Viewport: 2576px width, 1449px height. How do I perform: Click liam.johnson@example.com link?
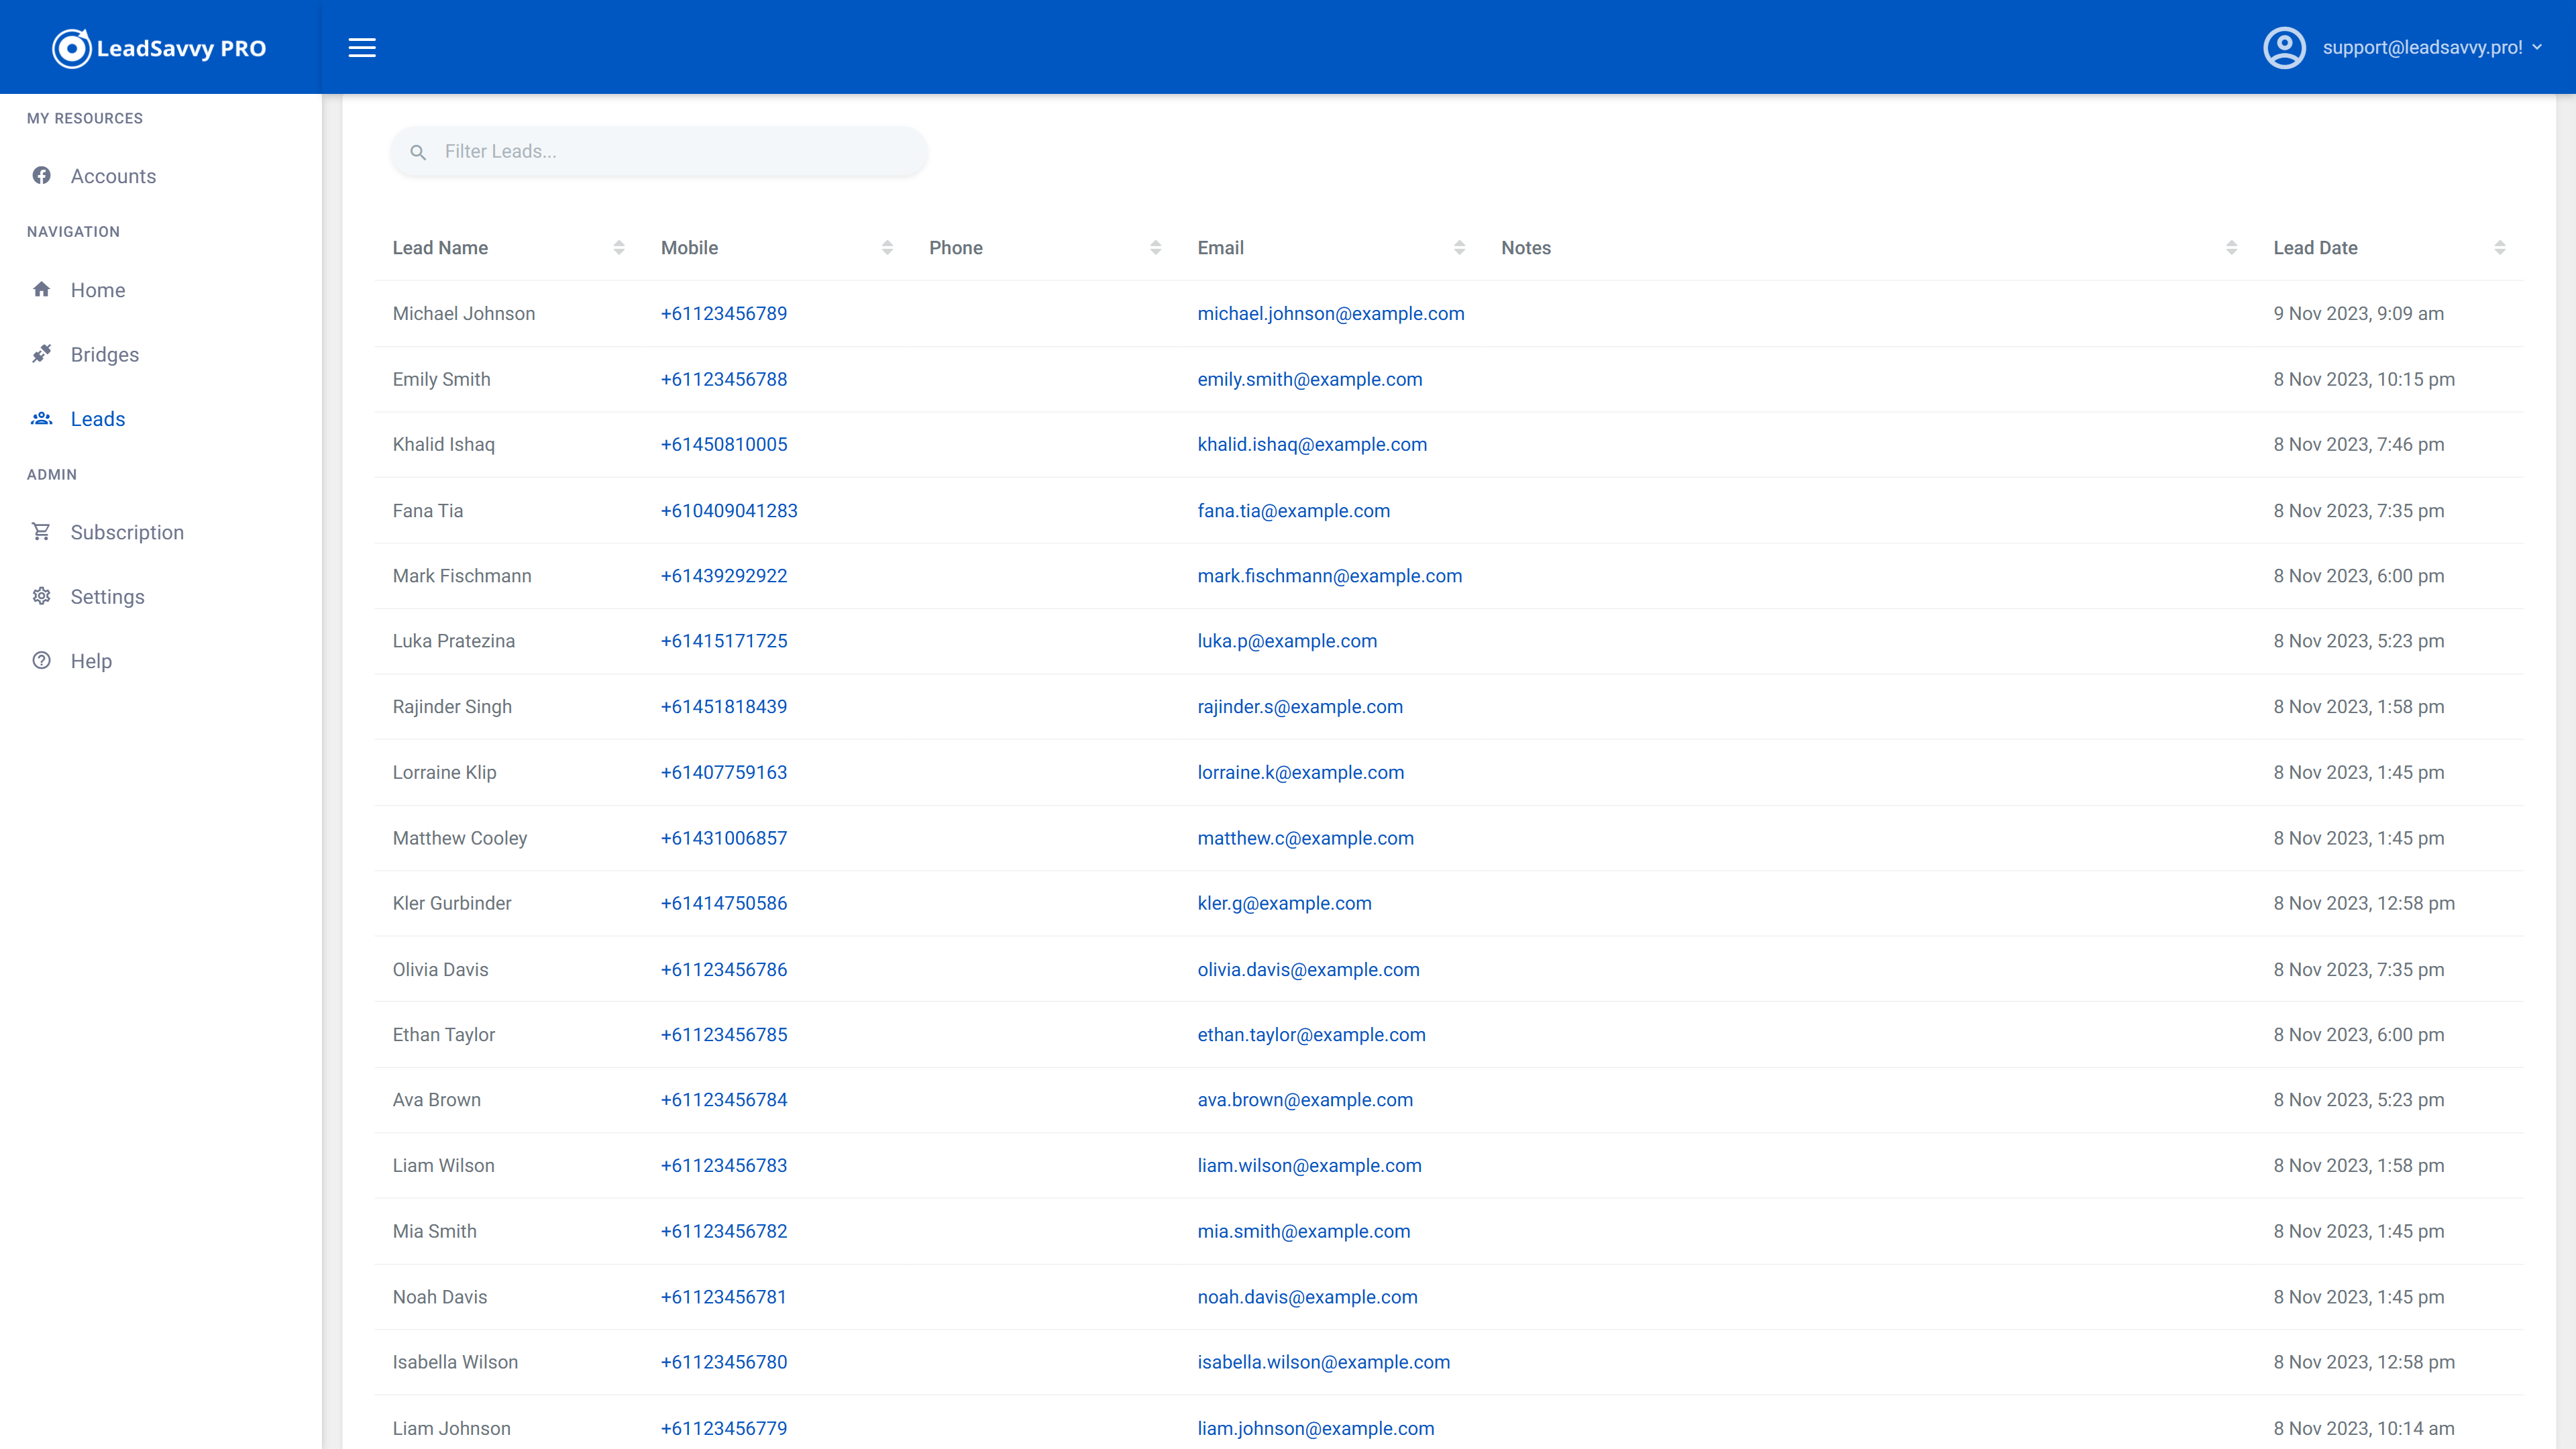coord(1316,1429)
